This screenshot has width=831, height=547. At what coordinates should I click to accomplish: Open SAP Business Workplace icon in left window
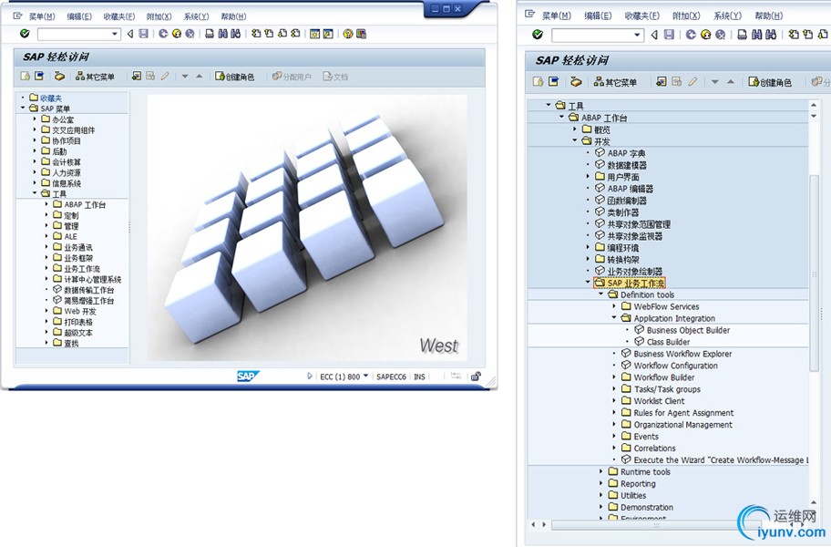[x=59, y=77]
